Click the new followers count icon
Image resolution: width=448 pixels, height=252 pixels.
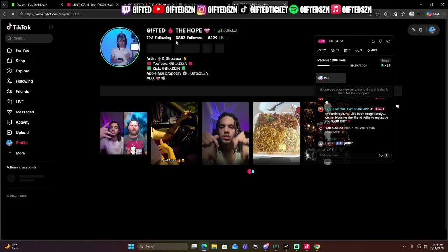[357, 50]
